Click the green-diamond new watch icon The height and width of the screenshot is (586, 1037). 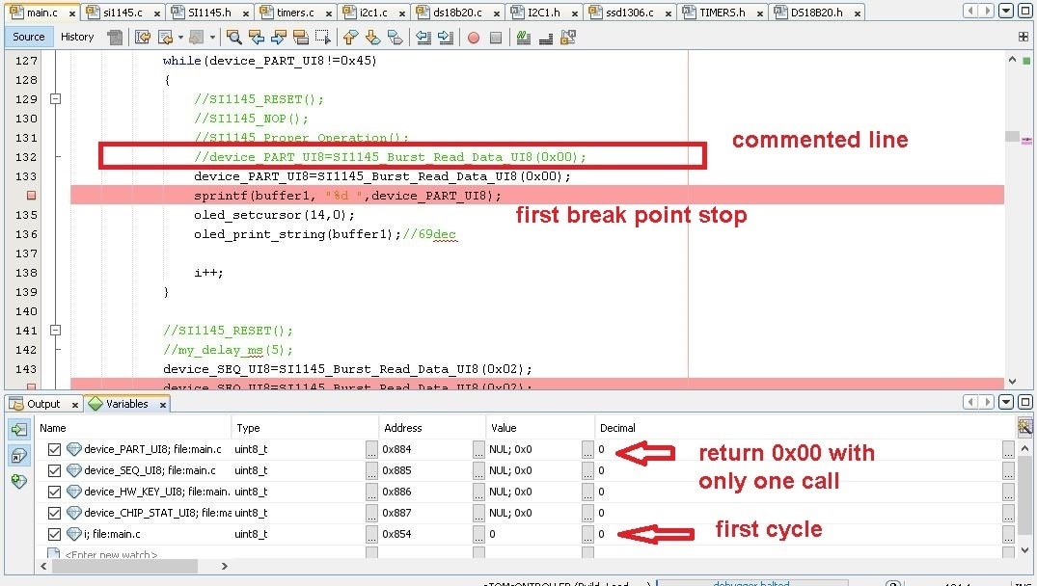(x=18, y=480)
